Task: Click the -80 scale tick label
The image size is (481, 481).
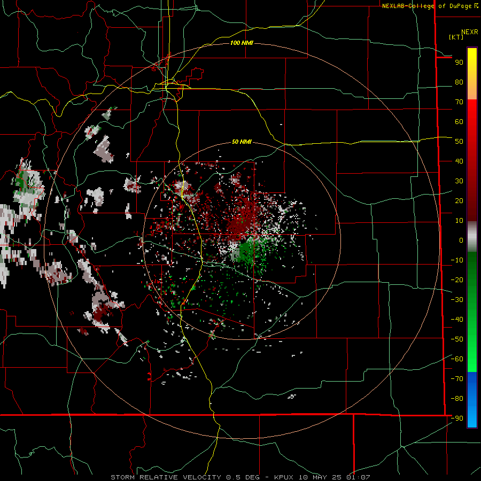Action: point(457,399)
